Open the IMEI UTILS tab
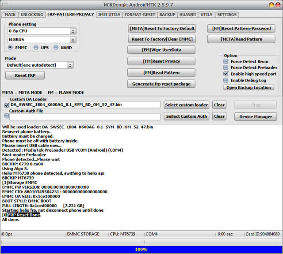 tap(109, 15)
